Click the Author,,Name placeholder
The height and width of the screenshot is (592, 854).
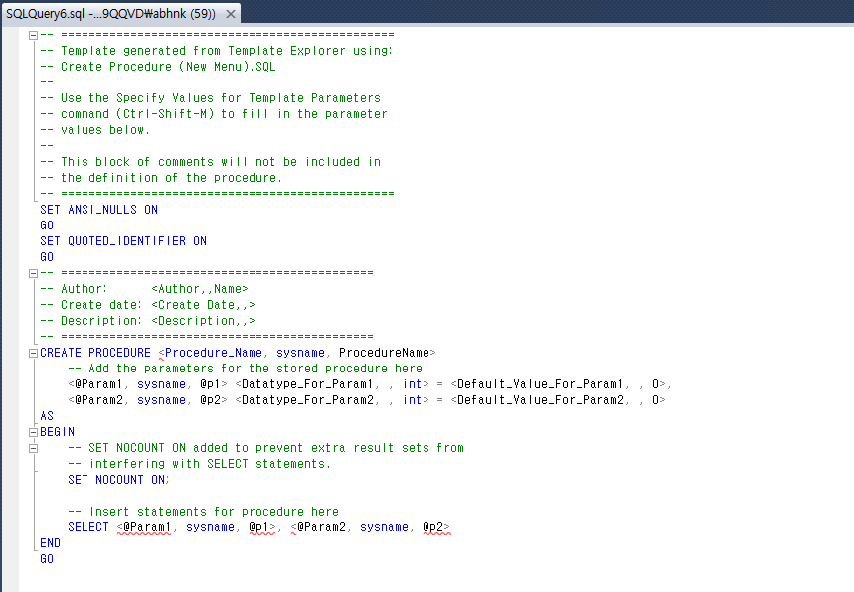point(200,289)
